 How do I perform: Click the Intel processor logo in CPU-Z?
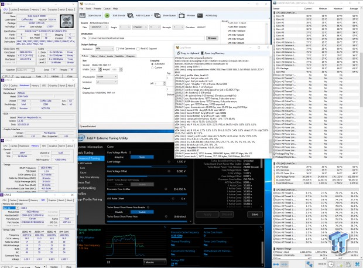67,21
